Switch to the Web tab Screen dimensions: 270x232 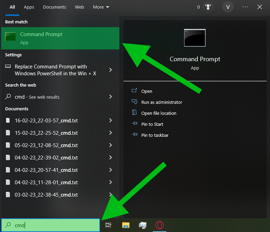[x=79, y=7]
